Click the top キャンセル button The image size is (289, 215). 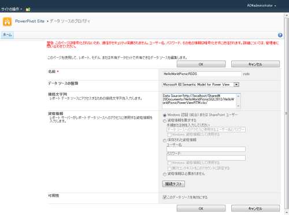coord(255,64)
